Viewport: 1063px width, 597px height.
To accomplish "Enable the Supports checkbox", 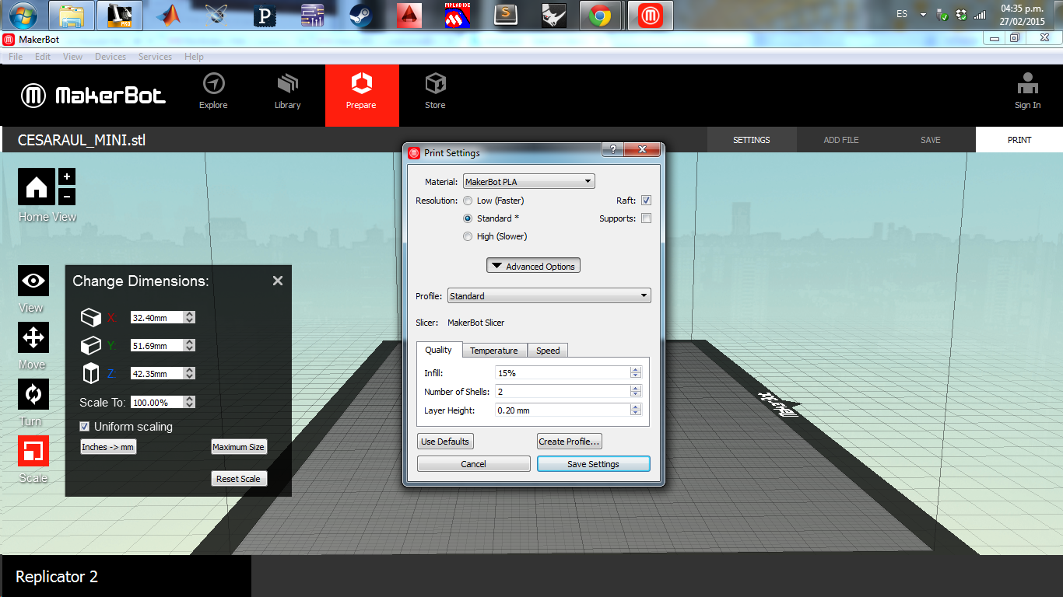I will point(646,218).
